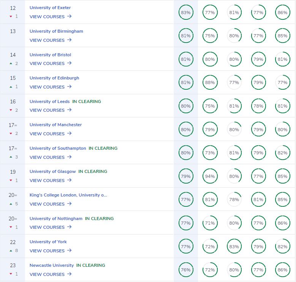Click the green up triangle in the Southampton row
The width and height of the screenshot is (296, 282).
pyautogui.click(x=11, y=157)
